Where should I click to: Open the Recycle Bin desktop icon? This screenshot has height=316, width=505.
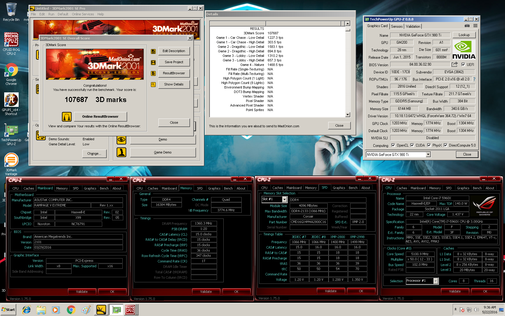pyautogui.click(x=11, y=12)
